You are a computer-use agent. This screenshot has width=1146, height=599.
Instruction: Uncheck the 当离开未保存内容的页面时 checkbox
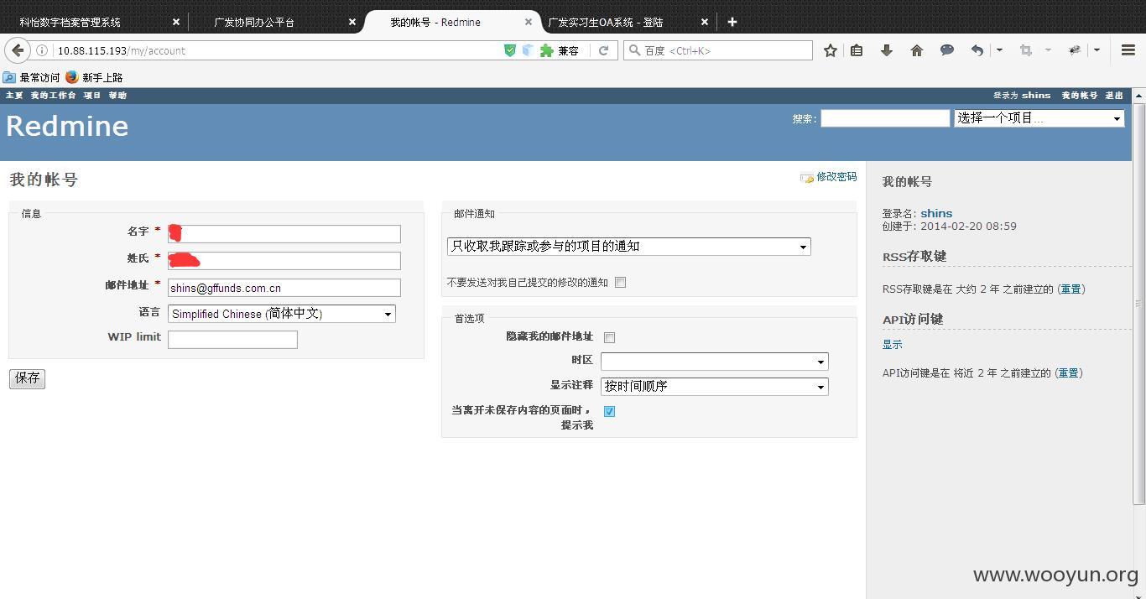click(x=610, y=411)
